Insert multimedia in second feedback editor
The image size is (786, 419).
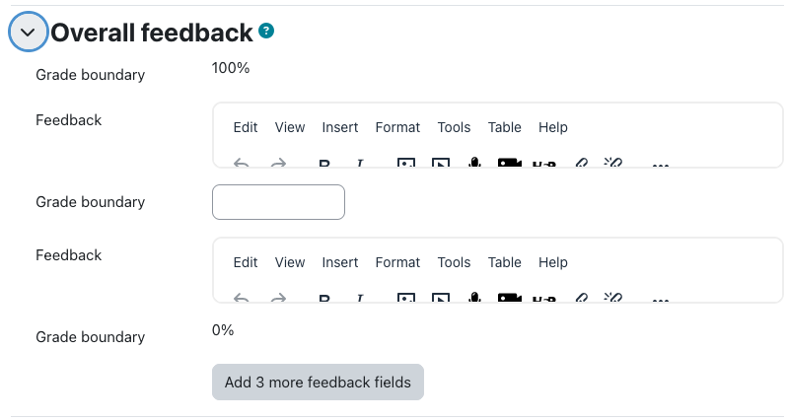441,298
